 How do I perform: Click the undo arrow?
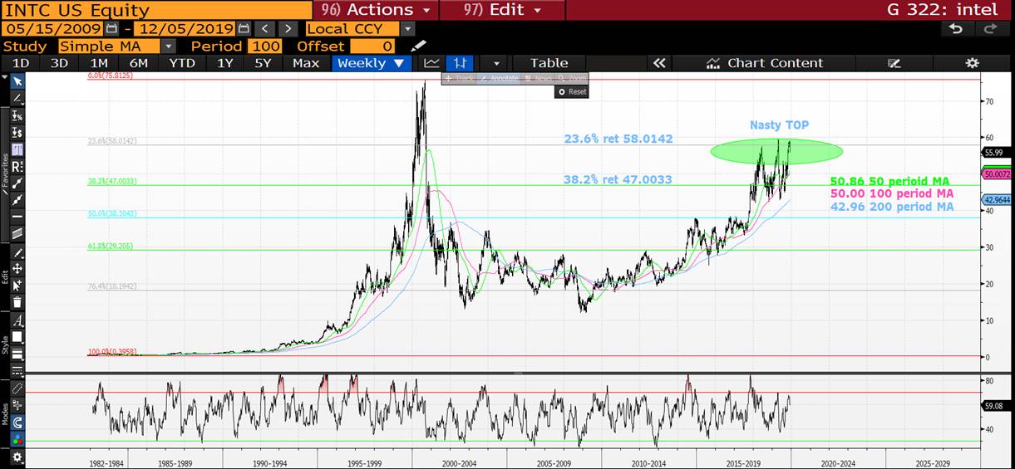coord(956,28)
